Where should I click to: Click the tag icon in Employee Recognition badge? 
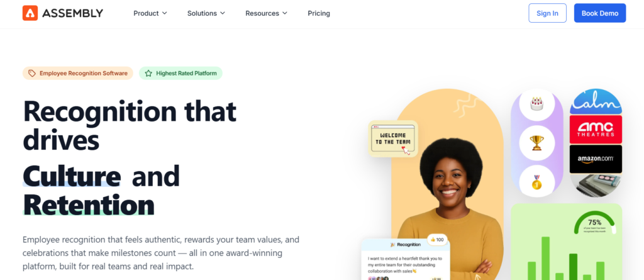(x=31, y=73)
